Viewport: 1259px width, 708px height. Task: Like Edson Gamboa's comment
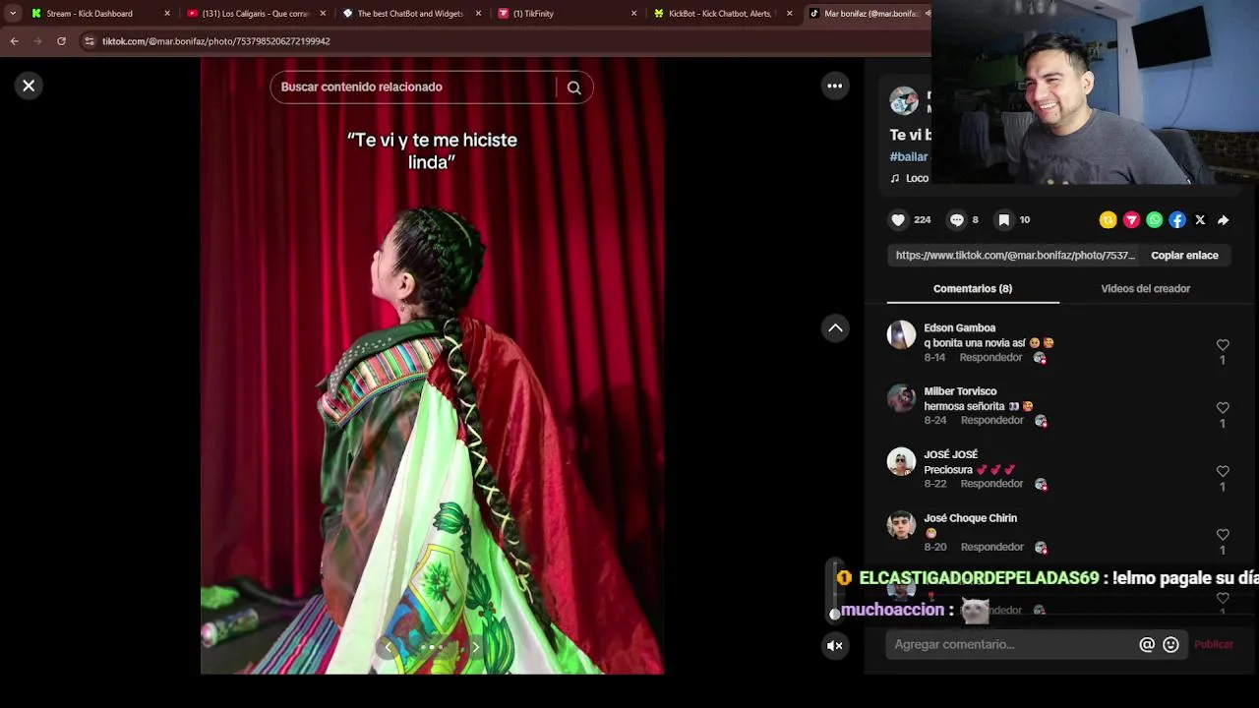tap(1223, 345)
